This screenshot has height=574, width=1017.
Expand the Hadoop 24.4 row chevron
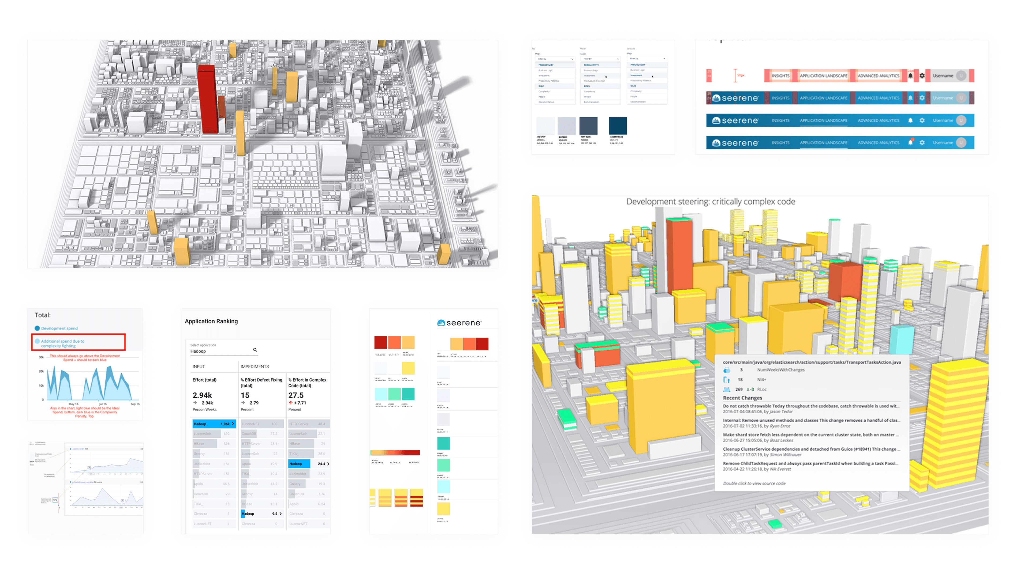tap(328, 463)
